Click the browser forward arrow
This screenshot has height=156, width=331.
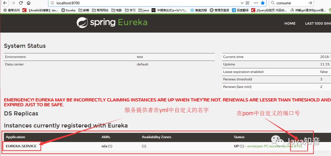(x=13, y=3)
